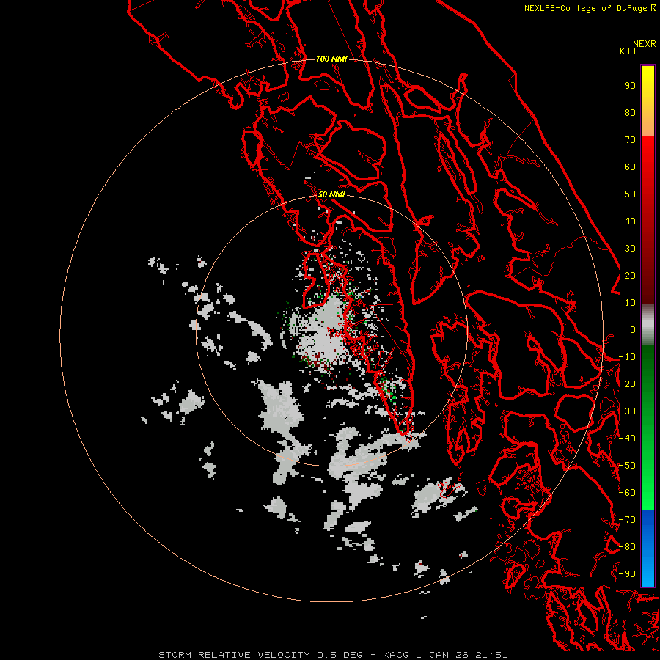Pick the gray zero-velocity color bar segment
Viewport: 660px width, 660px height.
pyautogui.click(x=648, y=325)
